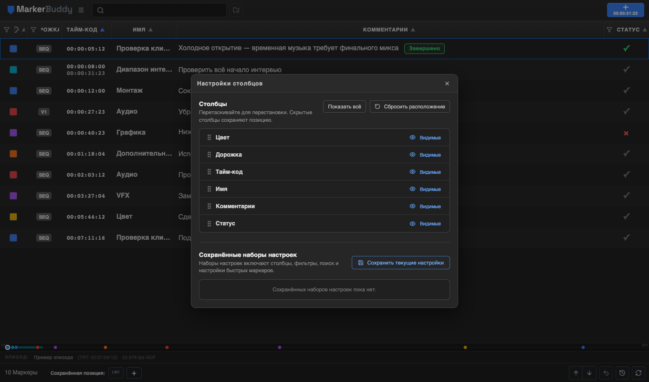
Task: Toggle visibility of Цвет column
Action: click(425, 138)
